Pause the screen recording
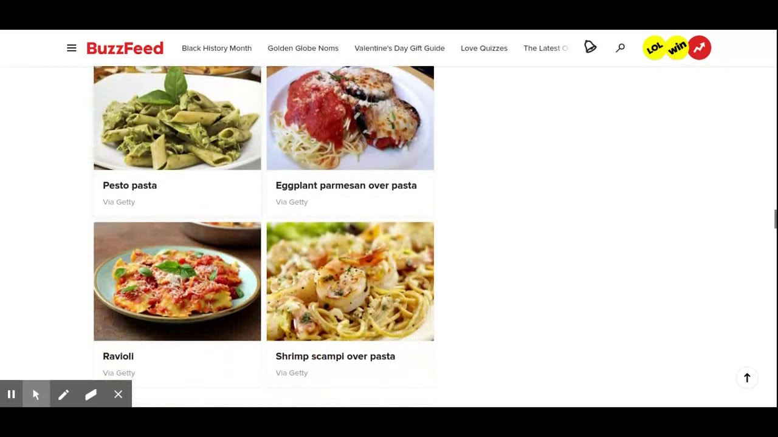 [11, 395]
